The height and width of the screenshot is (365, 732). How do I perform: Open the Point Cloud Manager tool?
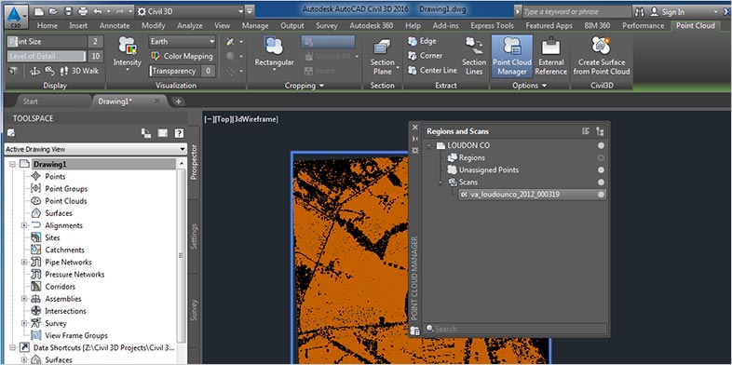(x=512, y=57)
